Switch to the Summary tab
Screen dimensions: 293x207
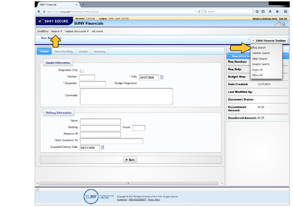coord(100,51)
